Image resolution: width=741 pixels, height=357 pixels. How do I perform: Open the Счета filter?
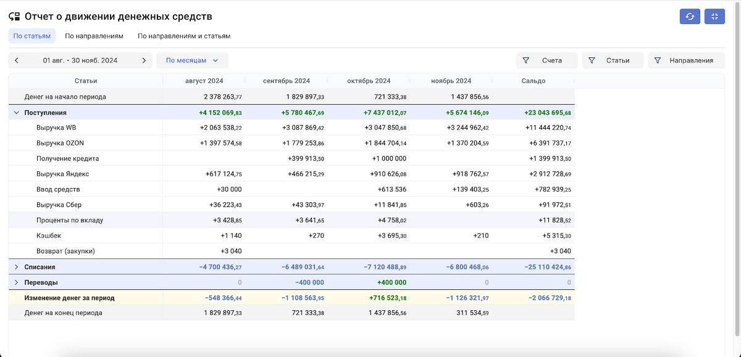[x=546, y=60]
